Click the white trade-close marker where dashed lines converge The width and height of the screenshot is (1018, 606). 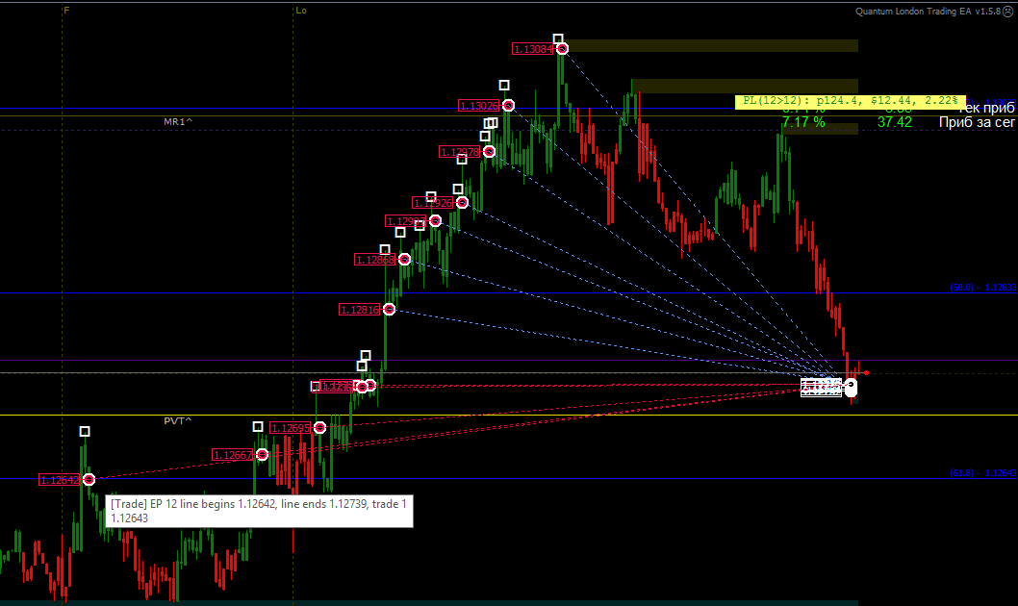(x=851, y=388)
